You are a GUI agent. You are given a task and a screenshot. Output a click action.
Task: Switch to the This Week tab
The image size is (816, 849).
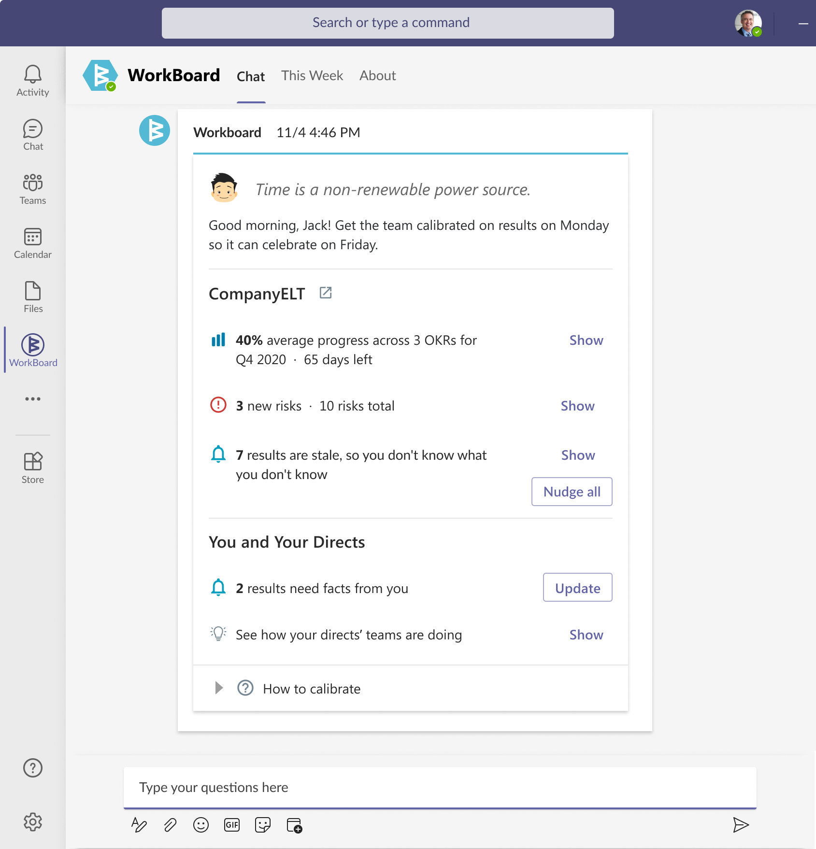(312, 75)
